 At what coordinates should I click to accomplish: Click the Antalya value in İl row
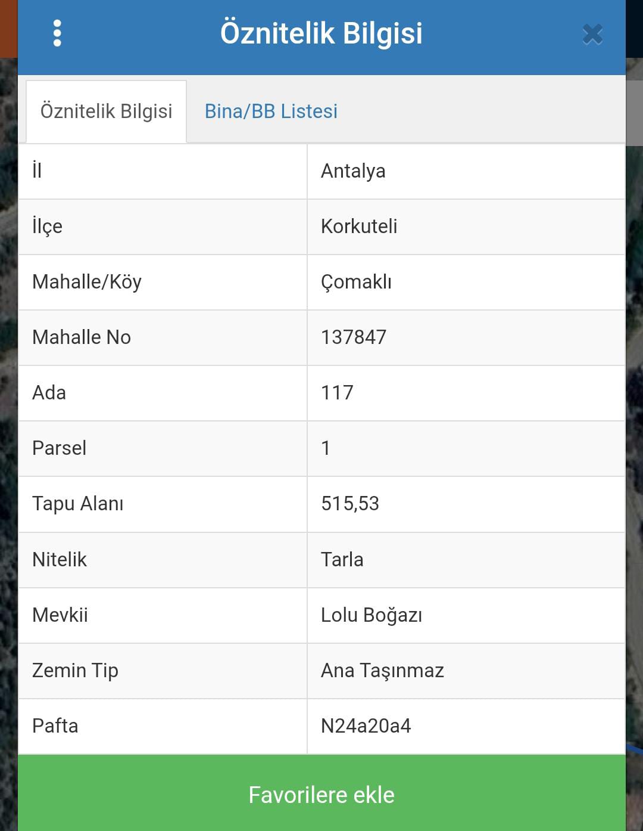[353, 172]
